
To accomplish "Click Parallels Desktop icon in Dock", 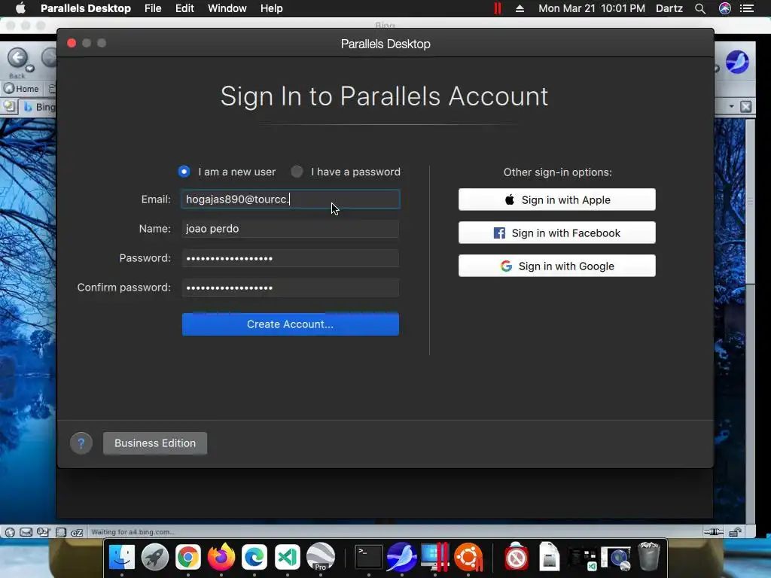I will [x=435, y=557].
